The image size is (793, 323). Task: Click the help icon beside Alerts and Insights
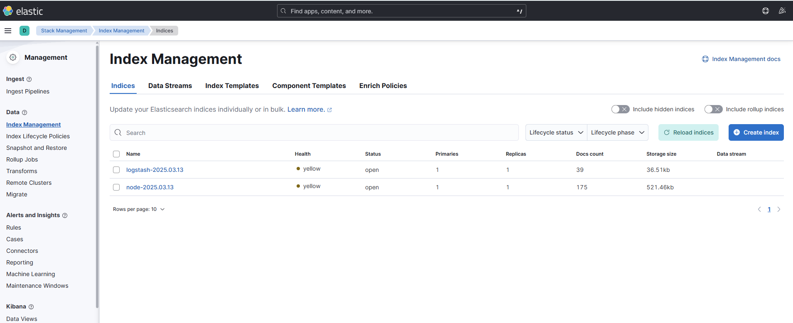(x=65, y=215)
